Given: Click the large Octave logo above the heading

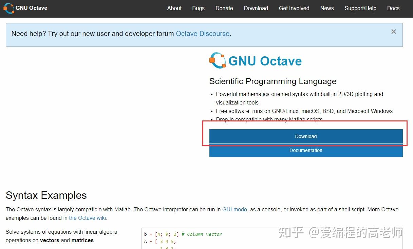Looking at the screenshot, I should (218, 60).
